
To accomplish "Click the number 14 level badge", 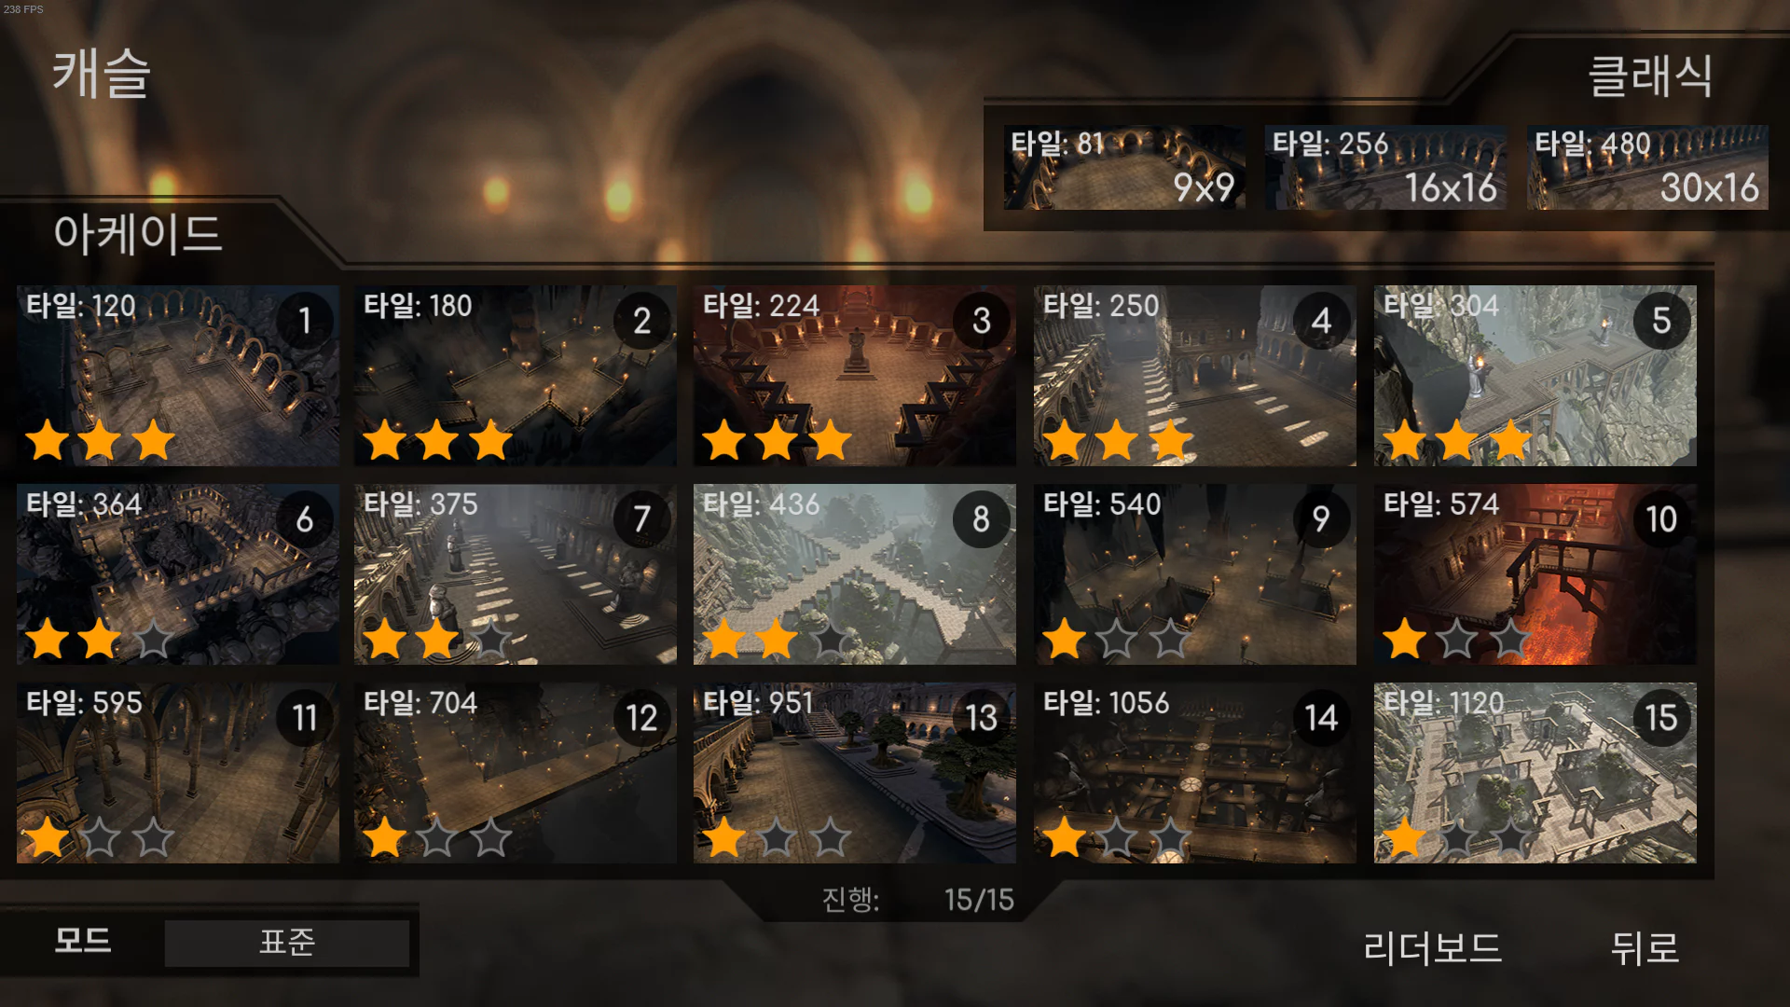I will (x=1322, y=717).
